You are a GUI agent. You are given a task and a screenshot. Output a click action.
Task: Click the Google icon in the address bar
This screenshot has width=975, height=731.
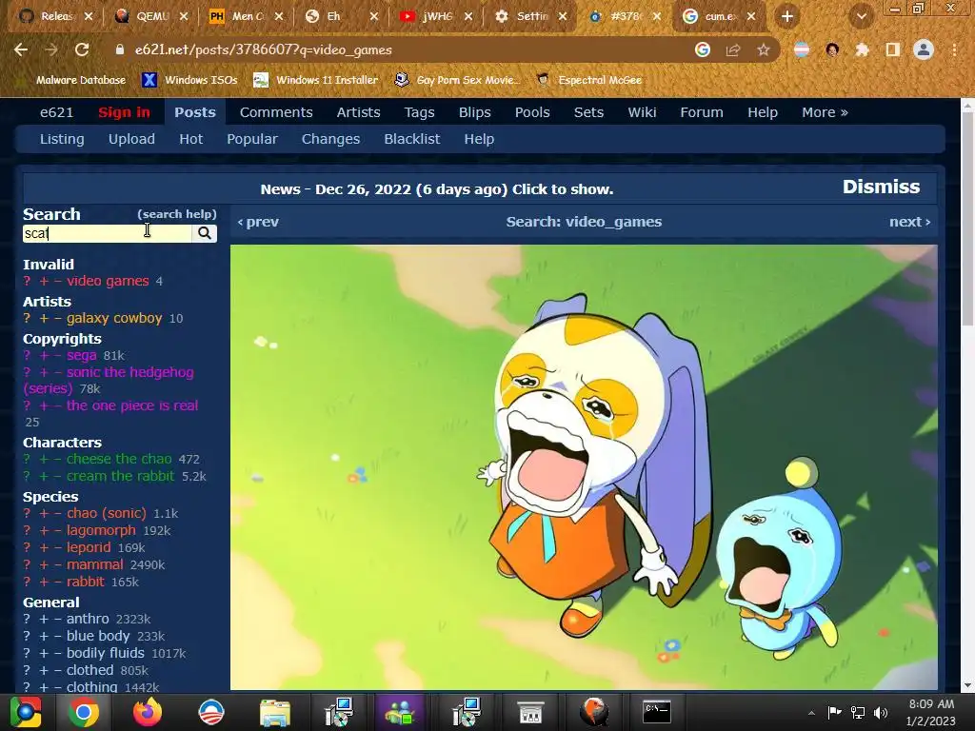[703, 49]
